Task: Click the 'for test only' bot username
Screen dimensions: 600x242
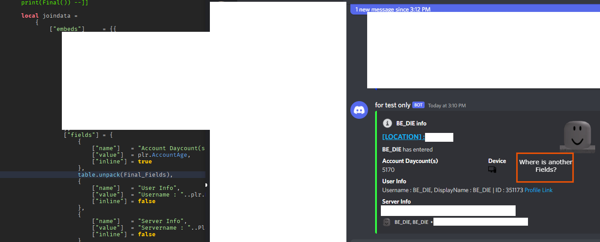Action: (x=392, y=105)
